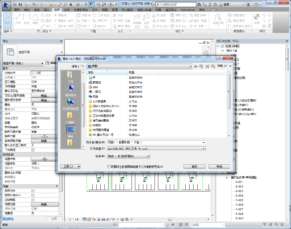This screenshot has height=229, width=291.
Task: Click the visual style icon in view control bar
Action: 89,219
